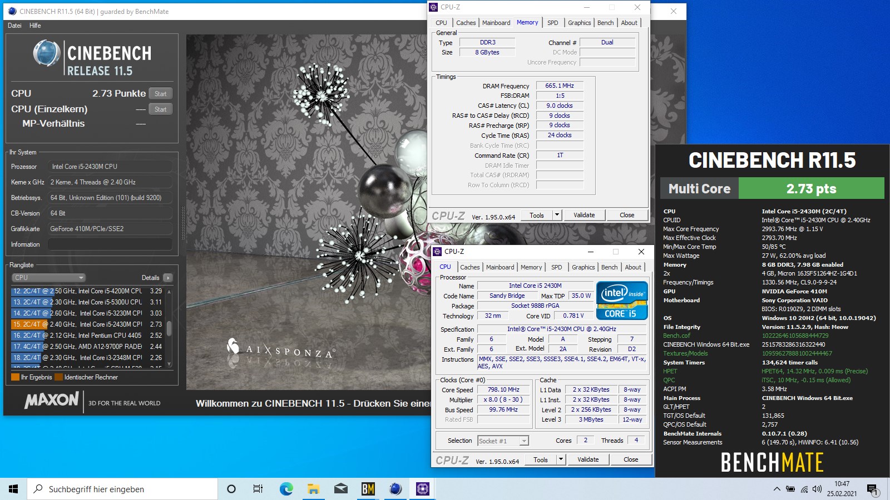Open Bench tab in lower CPU-Z

[x=609, y=267]
